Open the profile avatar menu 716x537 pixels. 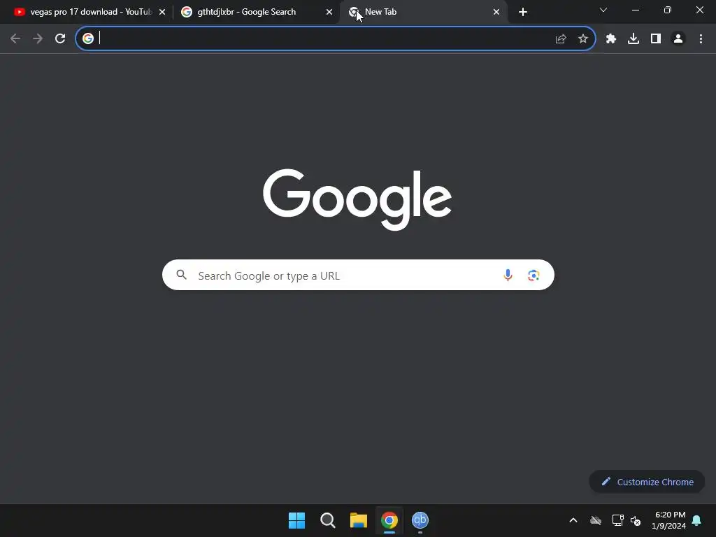pos(678,39)
